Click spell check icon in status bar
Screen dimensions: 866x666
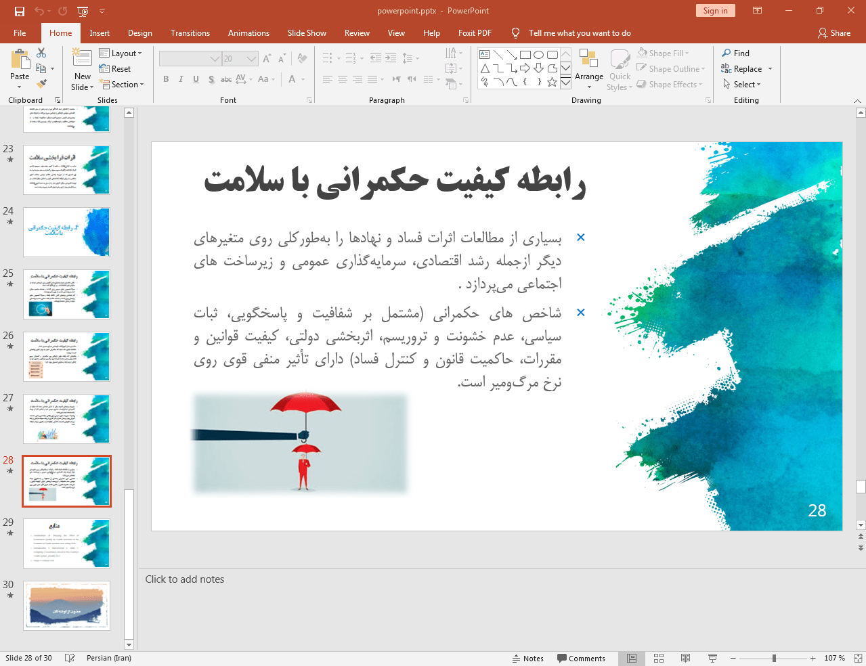pyautogui.click(x=70, y=658)
